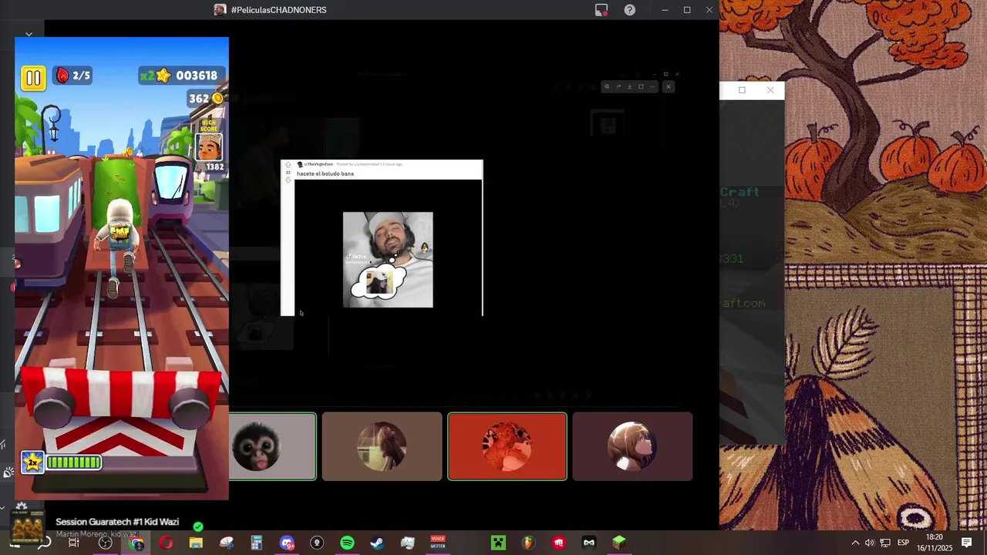987x555 pixels.
Task: Open Snipping Tool from taskbar
Action: (x=226, y=543)
